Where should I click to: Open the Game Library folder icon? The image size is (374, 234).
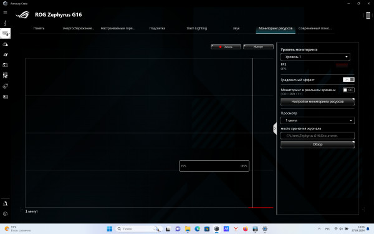5,65
